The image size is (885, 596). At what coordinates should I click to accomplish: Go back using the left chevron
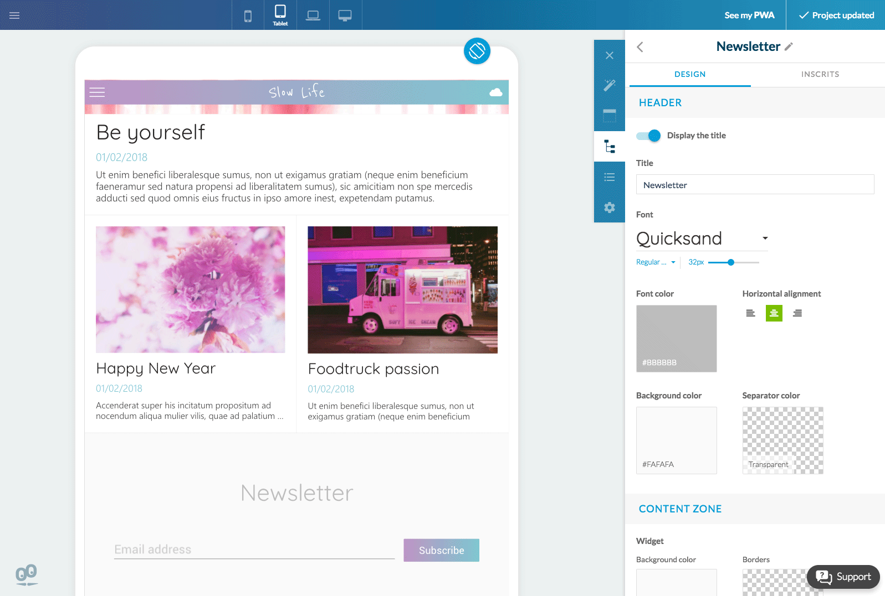[640, 47]
